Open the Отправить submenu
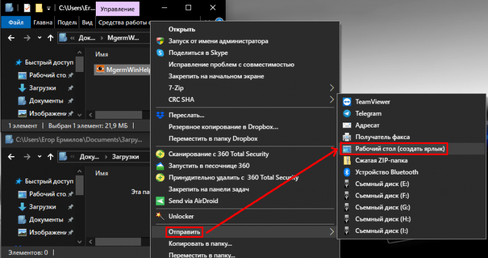 pyautogui.click(x=185, y=232)
